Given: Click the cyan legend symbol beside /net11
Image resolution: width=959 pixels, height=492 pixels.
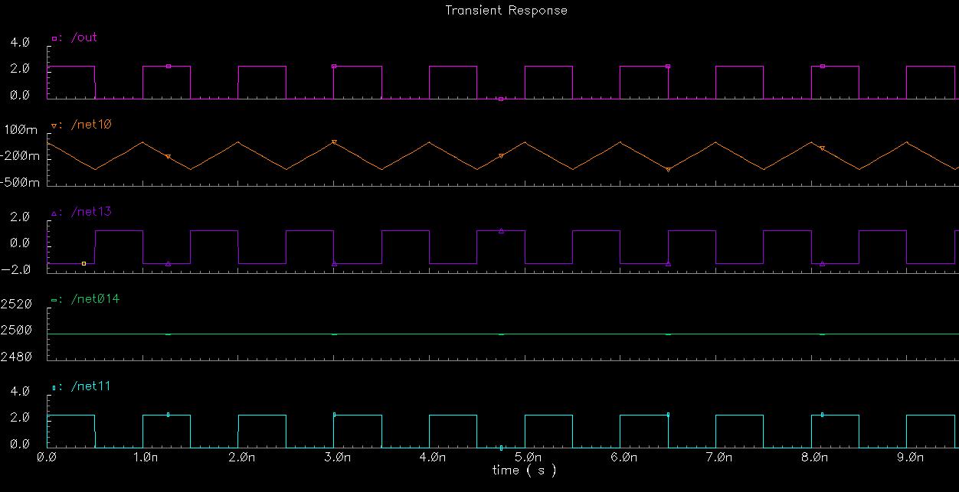Looking at the screenshot, I should coord(54,388).
